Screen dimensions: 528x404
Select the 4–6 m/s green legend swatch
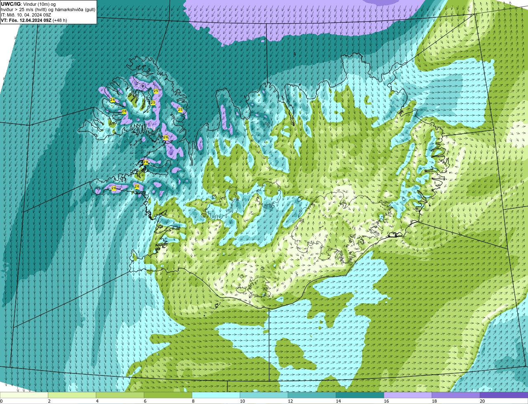(x=120, y=395)
